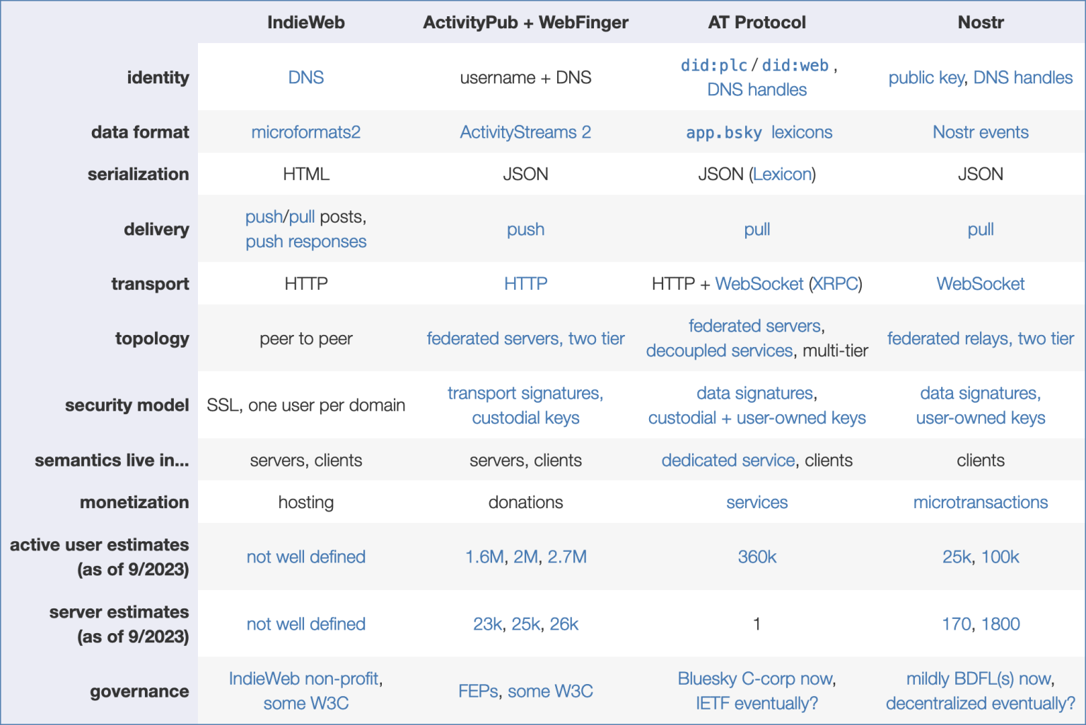Screen dimensions: 1086x725
Task: Open the public key identity link
Action: click(x=926, y=78)
